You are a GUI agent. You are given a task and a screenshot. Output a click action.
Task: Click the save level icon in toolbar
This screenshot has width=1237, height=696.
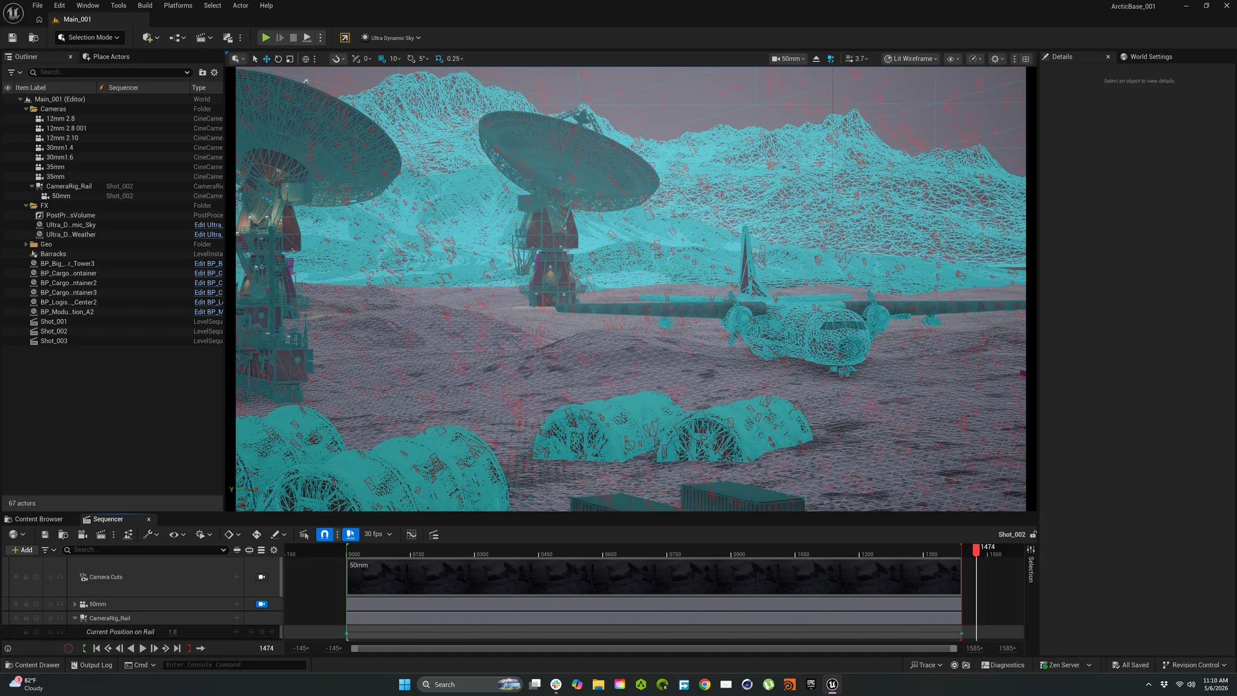tap(12, 38)
